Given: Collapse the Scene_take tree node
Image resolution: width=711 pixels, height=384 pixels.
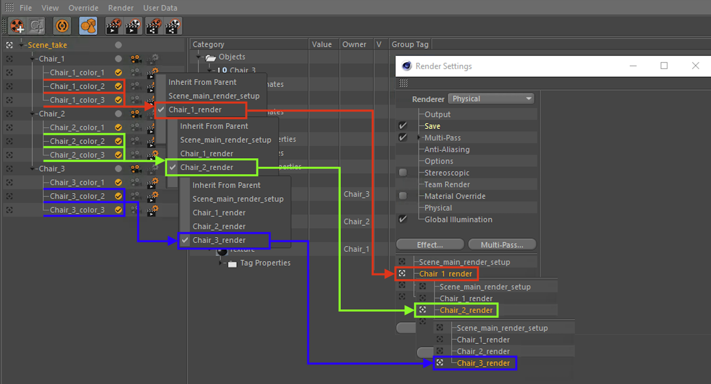Looking at the screenshot, I should tap(20, 45).
